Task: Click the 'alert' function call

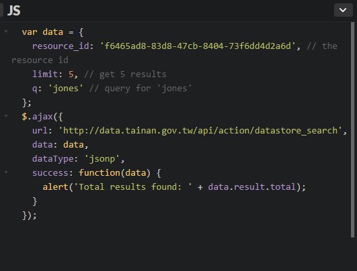Action: (x=55, y=186)
